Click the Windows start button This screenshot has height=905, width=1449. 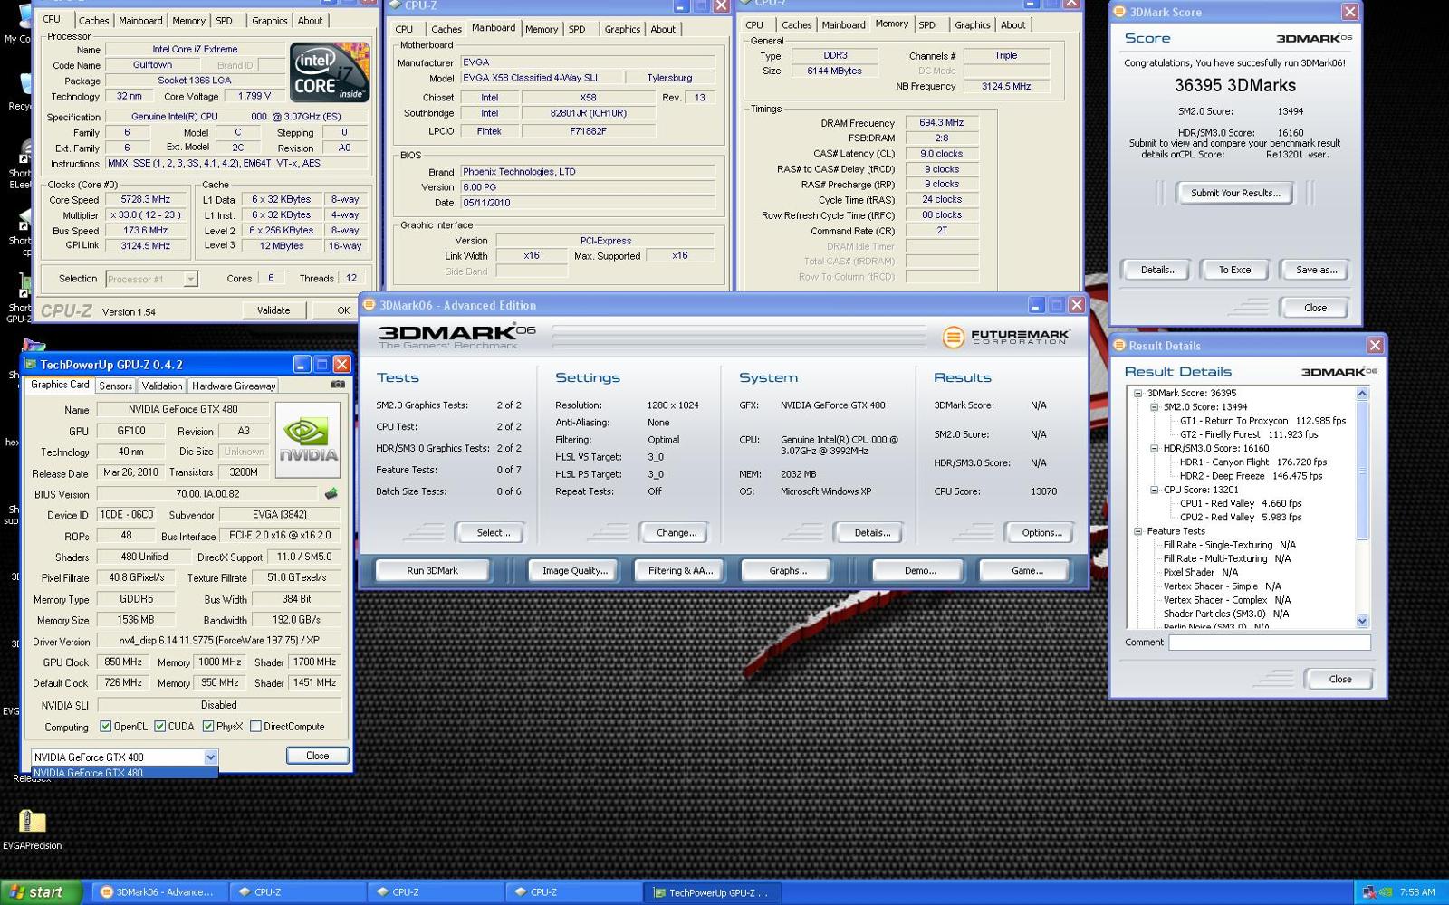tap(40, 892)
